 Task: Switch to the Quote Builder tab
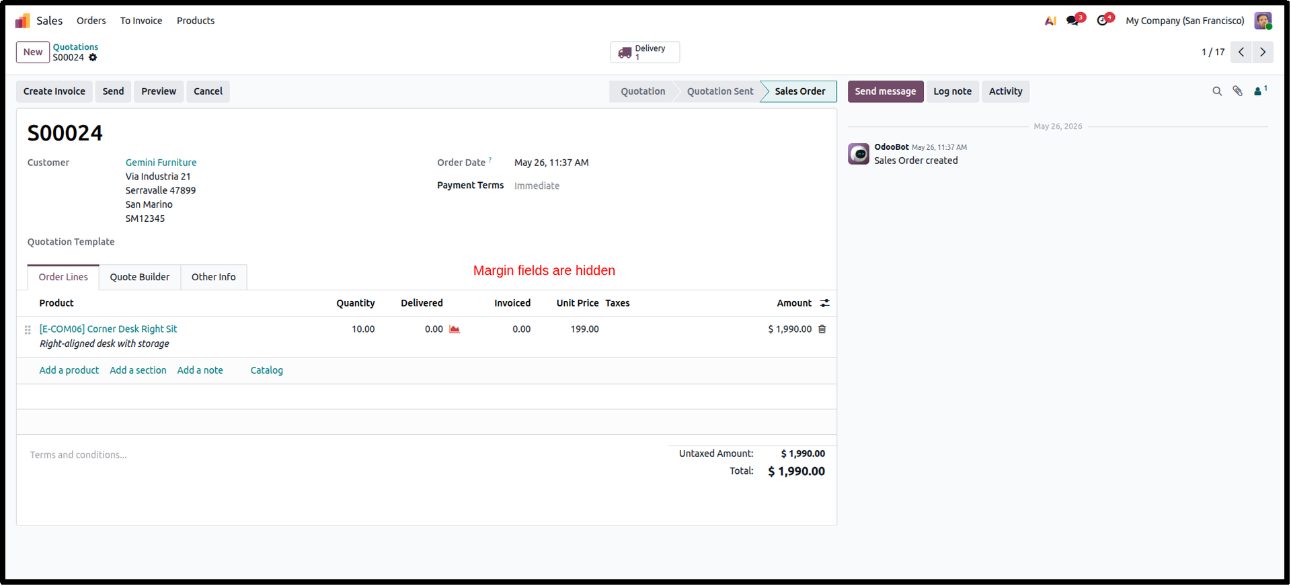[140, 278]
